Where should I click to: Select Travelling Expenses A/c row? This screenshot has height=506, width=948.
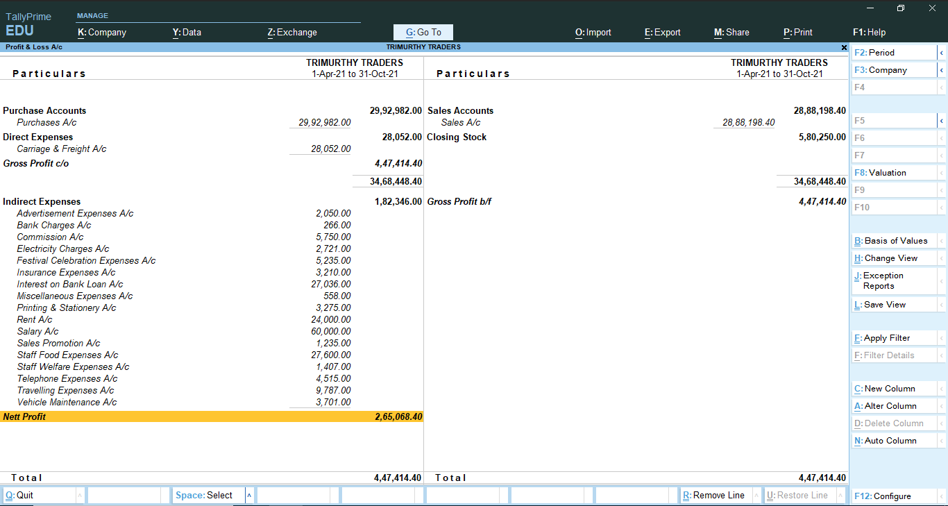[212, 390]
